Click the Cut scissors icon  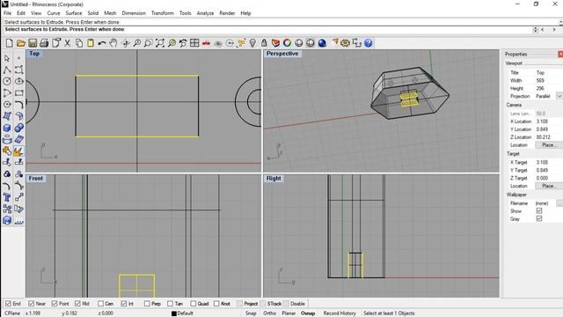[x=67, y=43]
